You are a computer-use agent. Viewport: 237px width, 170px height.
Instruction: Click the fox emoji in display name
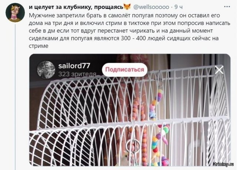coord(127,7)
